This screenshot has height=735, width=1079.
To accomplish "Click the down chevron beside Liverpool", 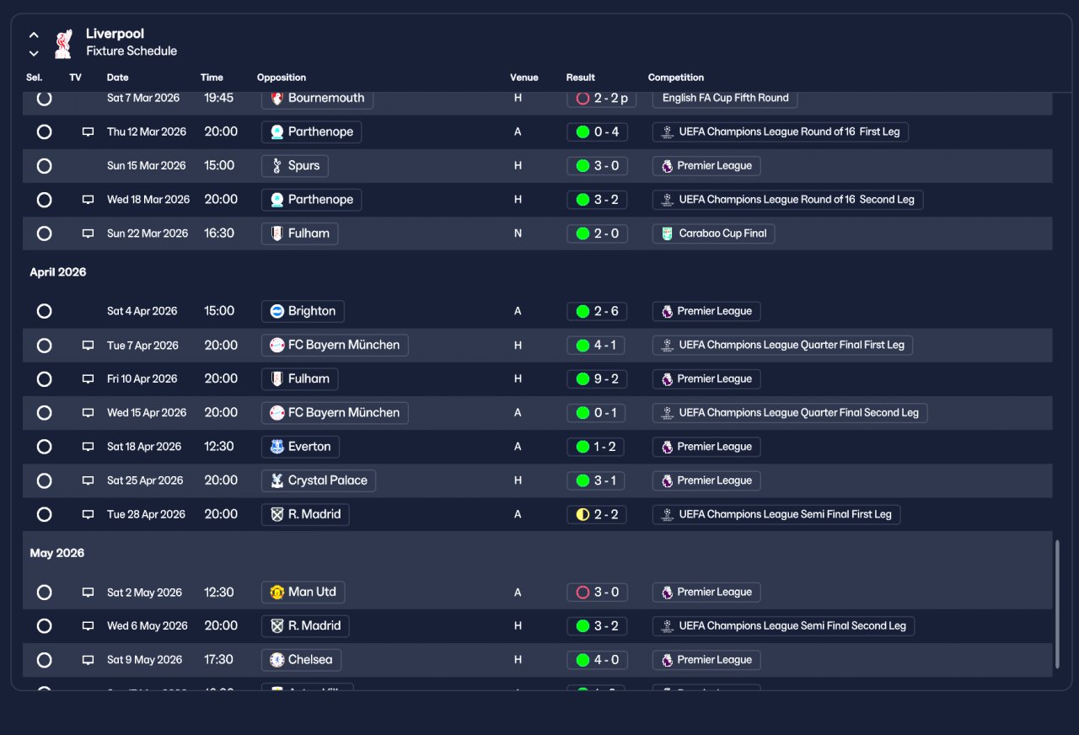I will (x=34, y=53).
